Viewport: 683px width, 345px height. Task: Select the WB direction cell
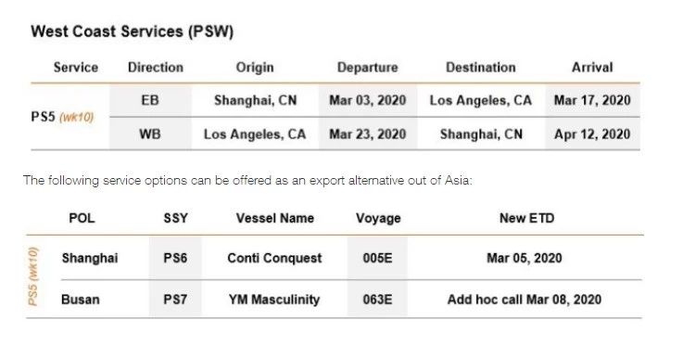tap(150, 134)
